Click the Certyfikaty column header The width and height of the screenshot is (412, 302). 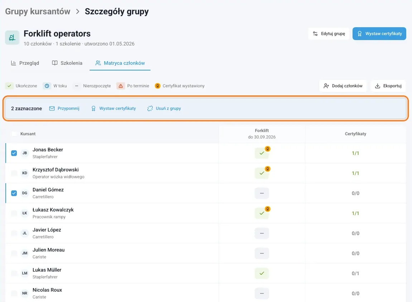tap(355, 134)
